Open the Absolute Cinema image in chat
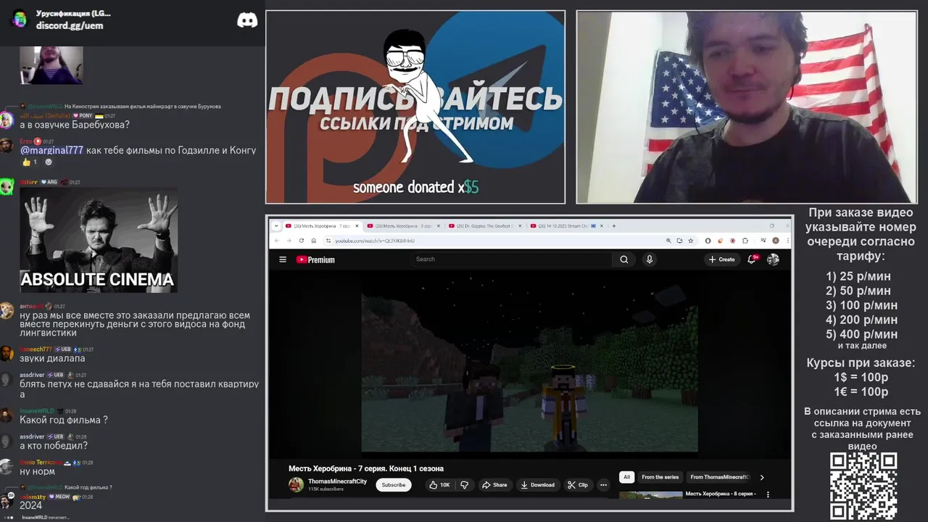928x522 pixels. (99, 240)
